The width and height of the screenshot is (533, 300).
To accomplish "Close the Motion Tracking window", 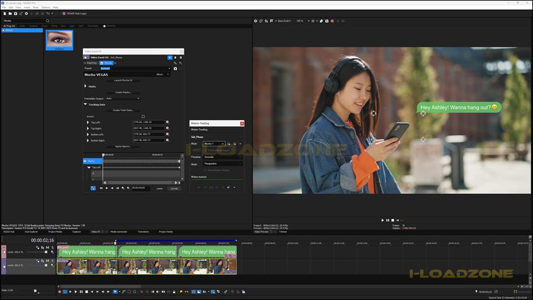I will point(242,123).
